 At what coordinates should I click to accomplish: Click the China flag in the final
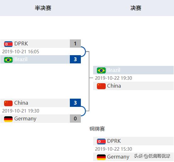[x=101, y=86]
